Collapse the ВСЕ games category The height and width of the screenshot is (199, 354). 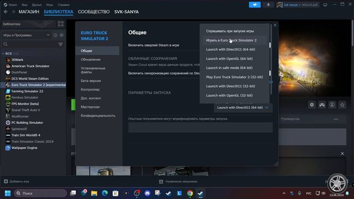click(x=3, y=54)
